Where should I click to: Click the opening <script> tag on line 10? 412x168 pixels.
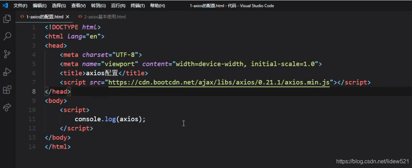click(x=75, y=110)
